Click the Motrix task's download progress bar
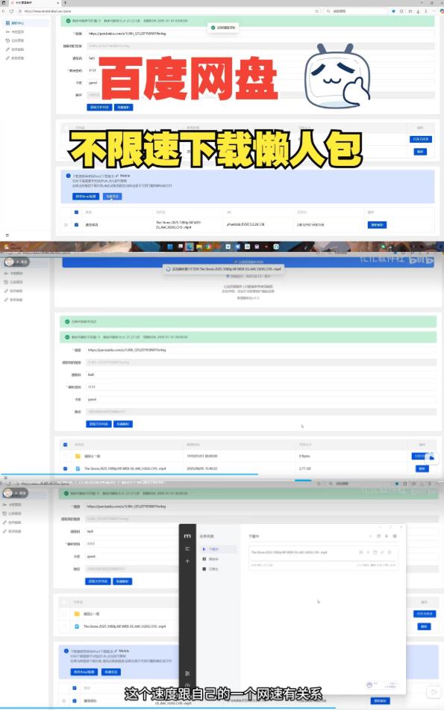Viewport: 444px width, 710px height. pyautogui.click(x=323, y=560)
